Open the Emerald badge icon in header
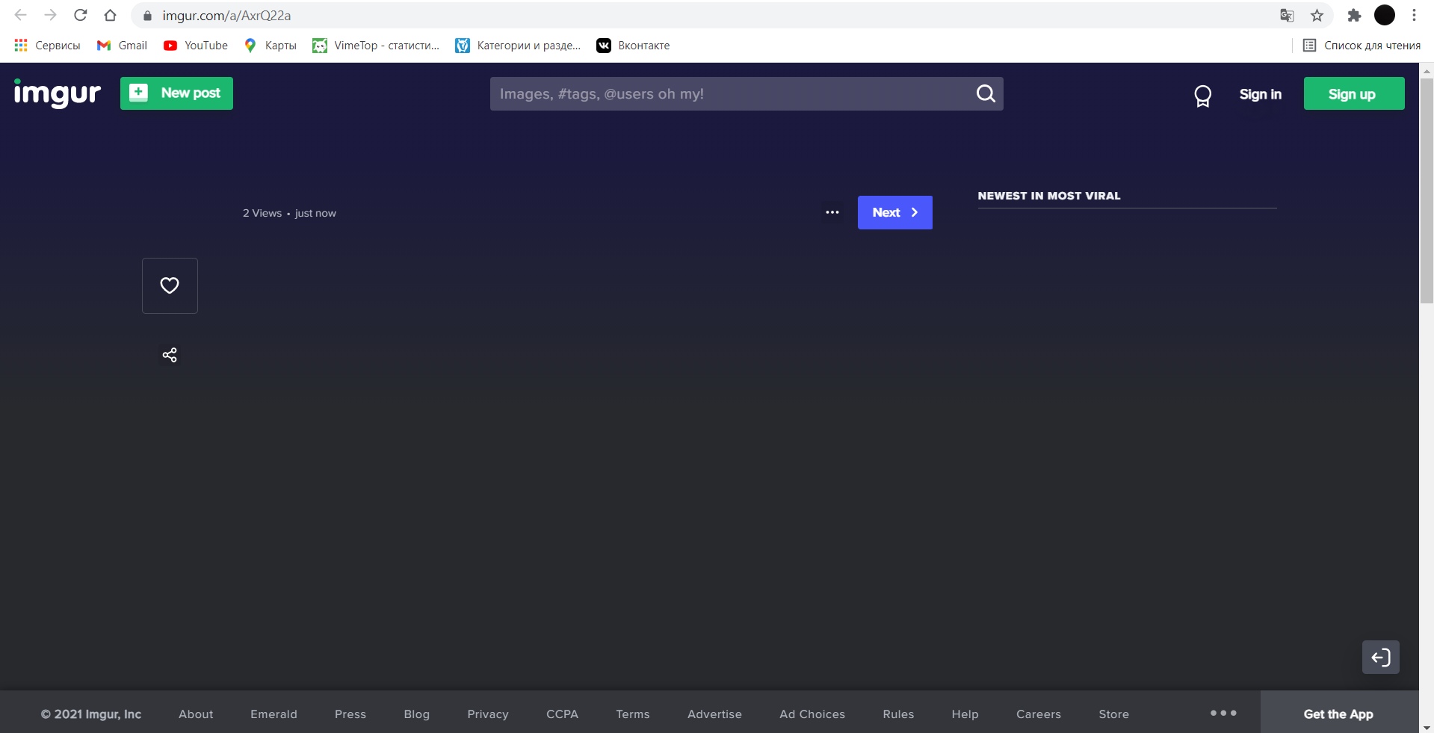 point(1202,96)
